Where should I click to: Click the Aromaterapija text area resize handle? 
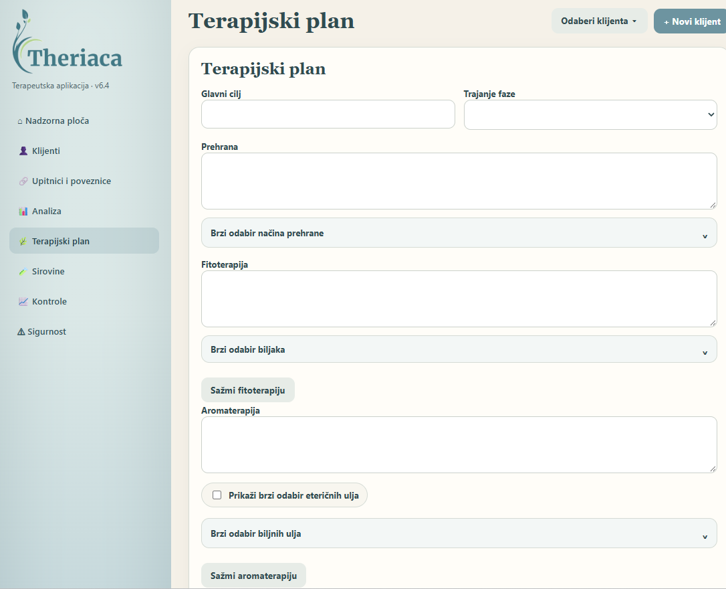click(713, 469)
